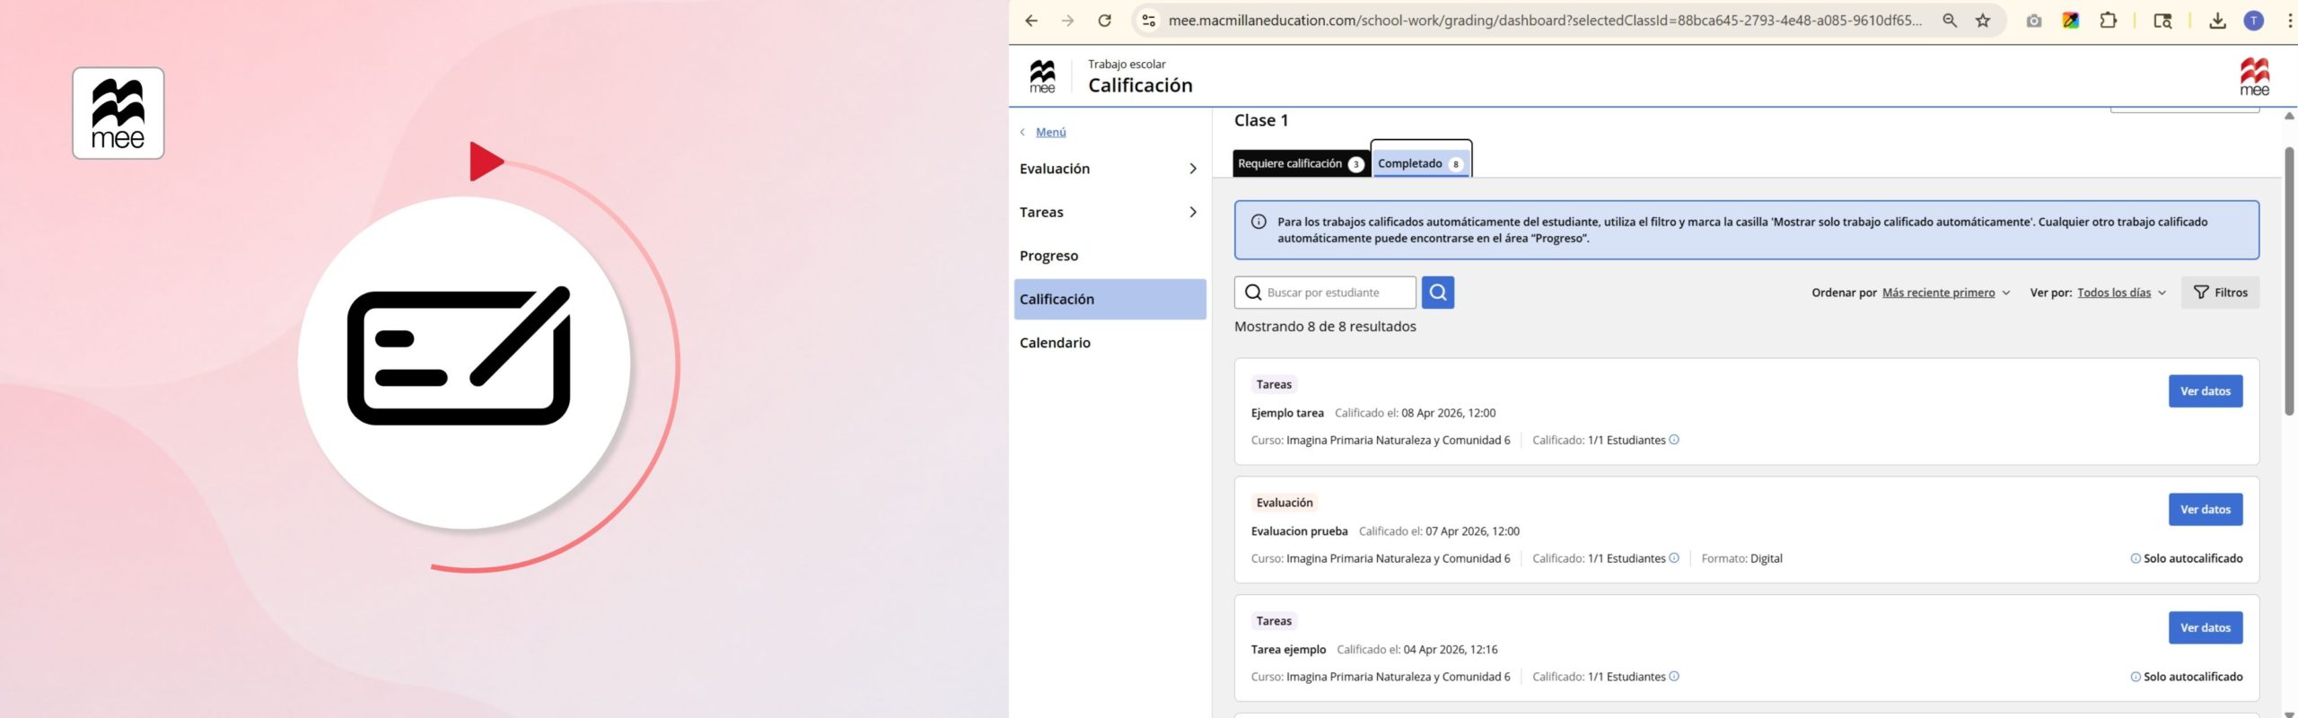Open the browser extensions puzzle icon
Screen dimensions: 2298x718
(2109, 21)
